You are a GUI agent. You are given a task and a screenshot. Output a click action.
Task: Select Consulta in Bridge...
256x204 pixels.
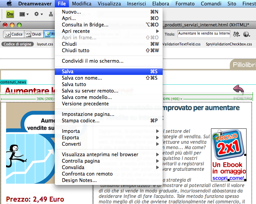(109, 25)
